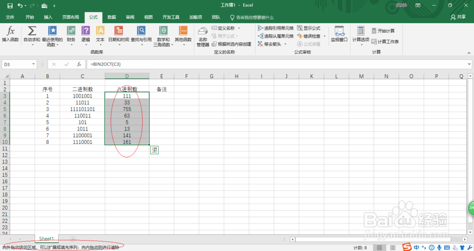Expand the Name Box dropdown
This screenshot has width=474, height=251.
coord(33,64)
